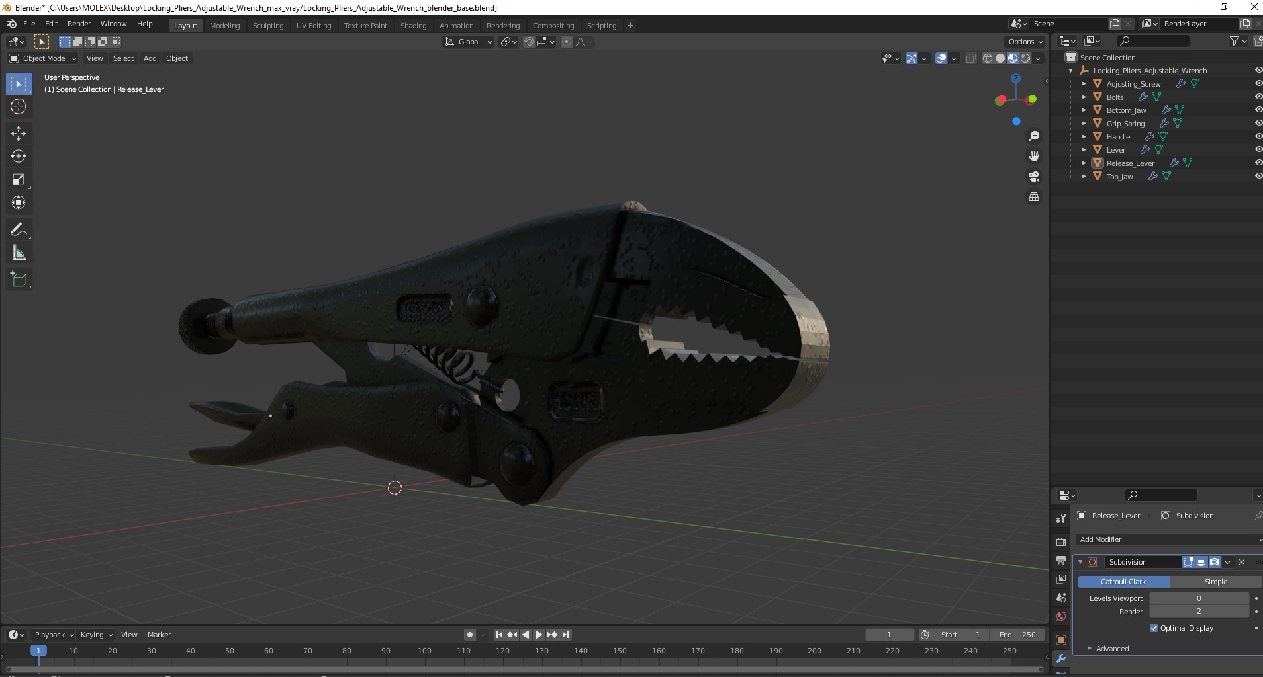
Task: Hide Adjusting_Screw in the outliner
Action: pyautogui.click(x=1258, y=84)
